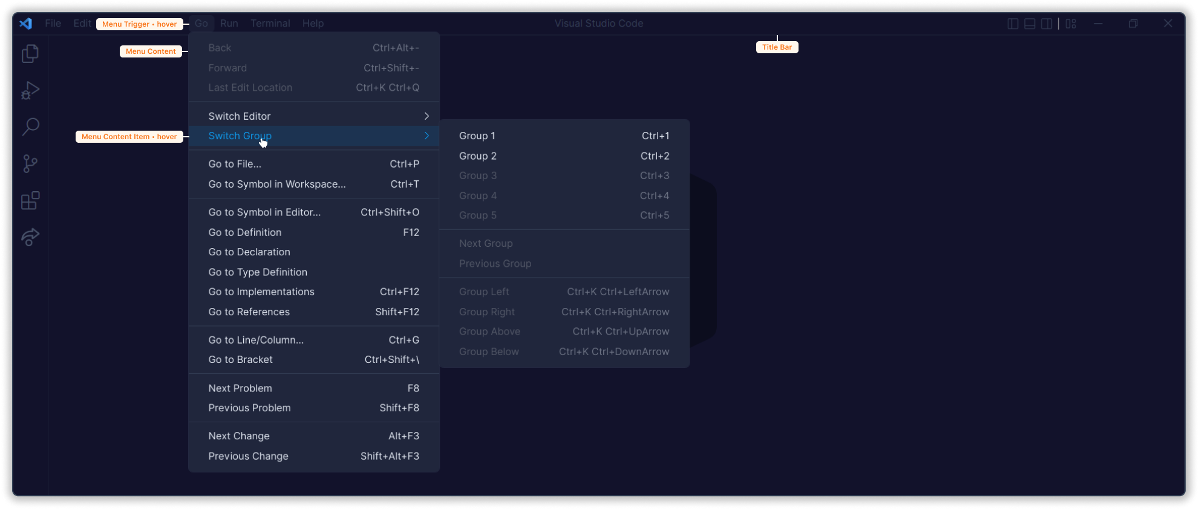This screenshot has width=1199, height=510.
Task: Select Next Problem
Action: pos(314,388)
